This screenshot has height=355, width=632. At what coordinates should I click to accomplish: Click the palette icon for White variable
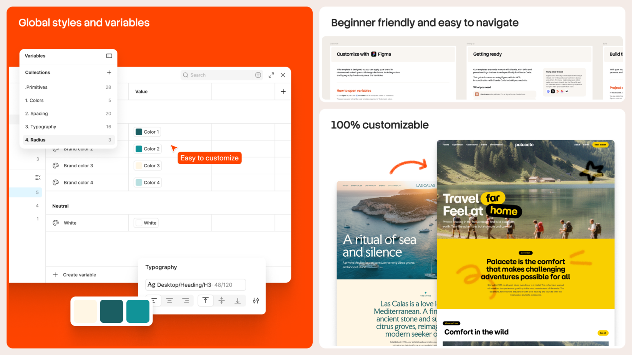coord(56,223)
